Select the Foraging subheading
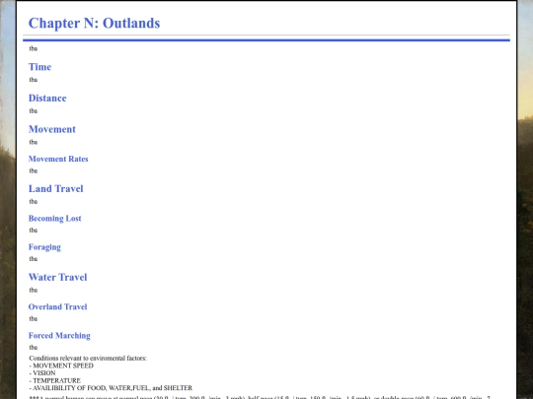Screen dimensions: 533x399 44,247
